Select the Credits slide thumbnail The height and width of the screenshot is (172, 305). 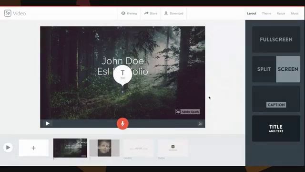(x=139, y=148)
